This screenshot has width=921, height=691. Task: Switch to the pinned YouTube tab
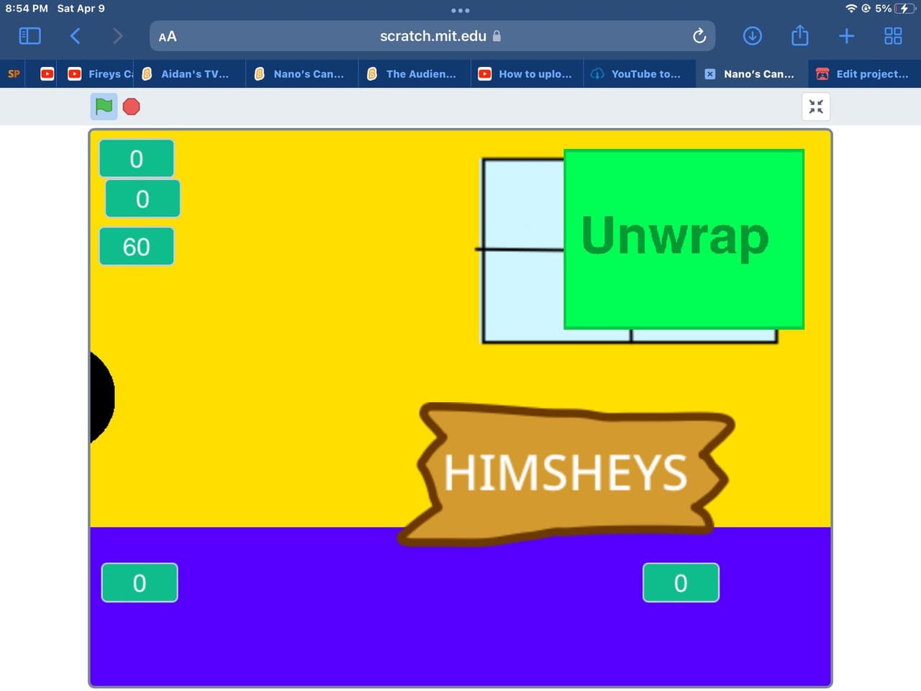pyautogui.click(x=47, y=74)
